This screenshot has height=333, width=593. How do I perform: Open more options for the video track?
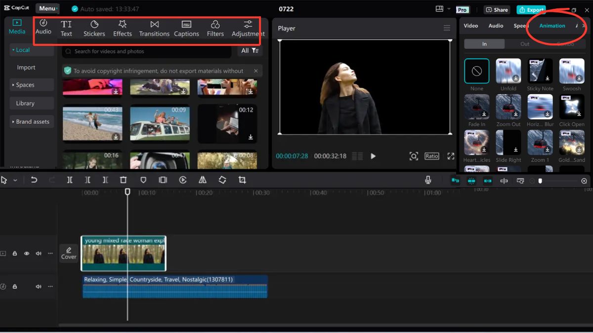[x=50, y=254]
